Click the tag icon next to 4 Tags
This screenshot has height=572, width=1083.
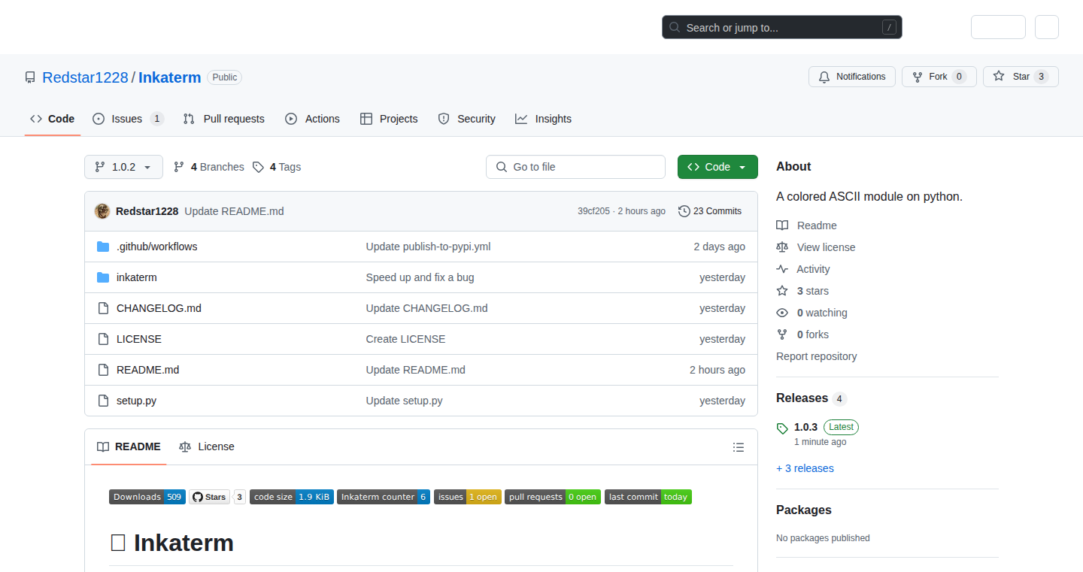click(258, 167)
